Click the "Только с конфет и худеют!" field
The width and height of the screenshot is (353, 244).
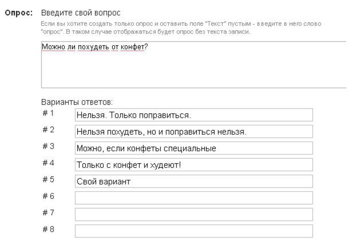pyautogui.click(x=194, y=165)
